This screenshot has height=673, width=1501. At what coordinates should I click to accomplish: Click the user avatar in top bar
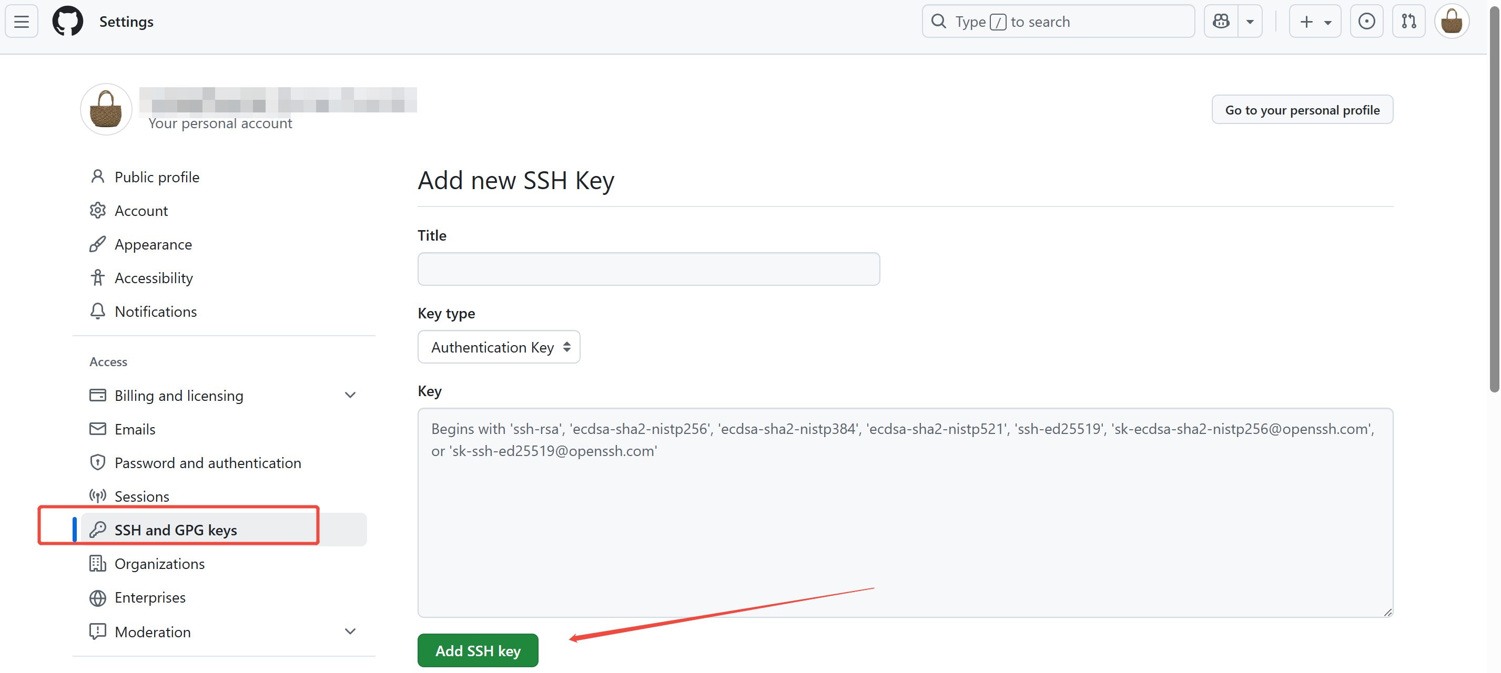[x=1452, y=22]
